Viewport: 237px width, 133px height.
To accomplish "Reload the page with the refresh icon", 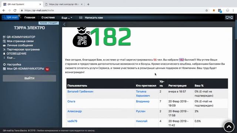I will (x=15, y=10).
